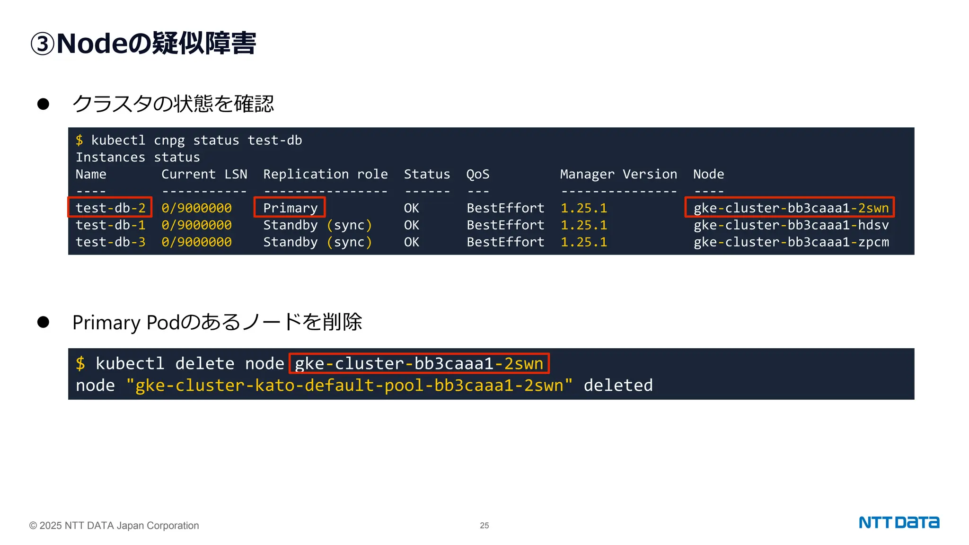Click the test-db-1 row name
This screenshot has width=969, height=545.
tap(110, 225)
